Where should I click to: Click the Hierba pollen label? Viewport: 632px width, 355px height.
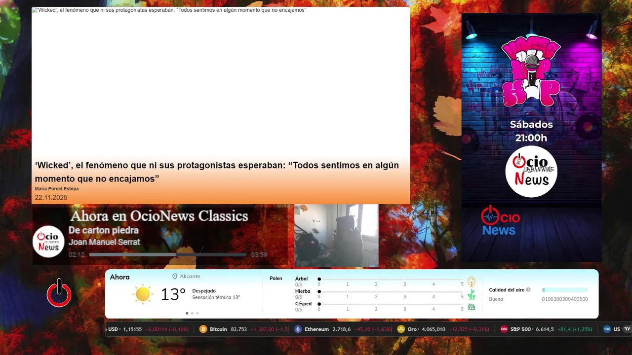303,291
